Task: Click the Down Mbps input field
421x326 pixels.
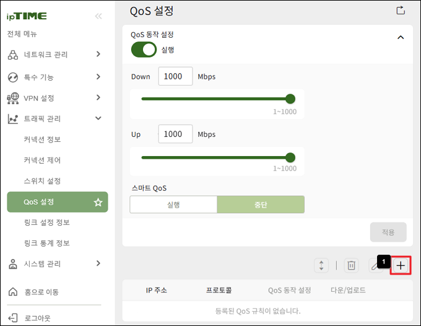Action: pos(175,76)
